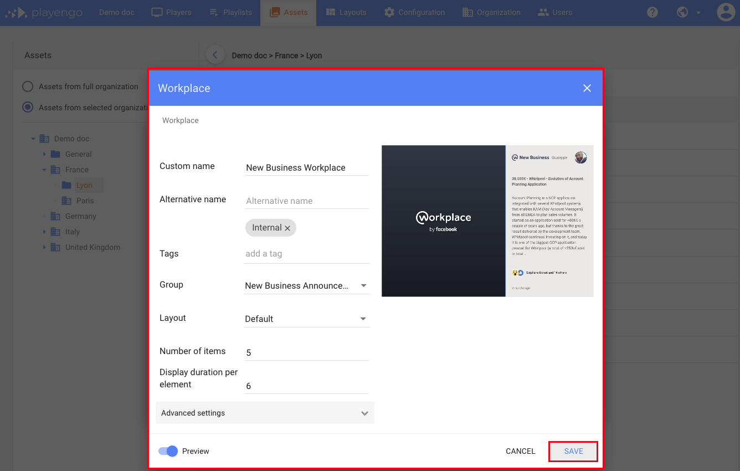
Task: Click the Demo doc > France > Lyon breadcrumb
Action: coord(277,55)
